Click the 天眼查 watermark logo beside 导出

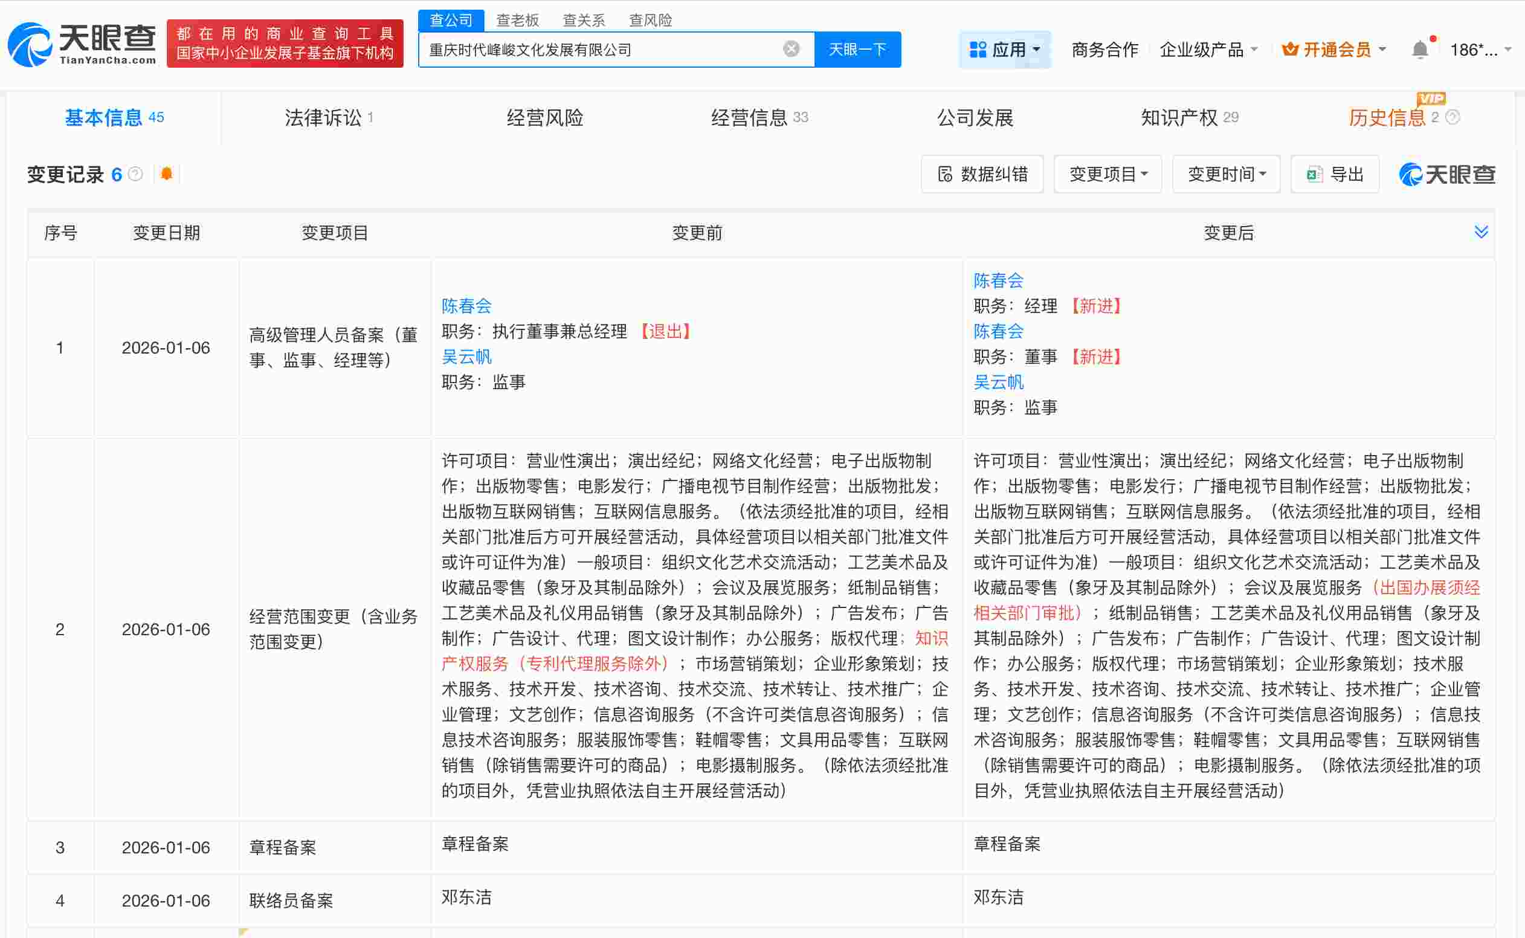pos(1446,174)
